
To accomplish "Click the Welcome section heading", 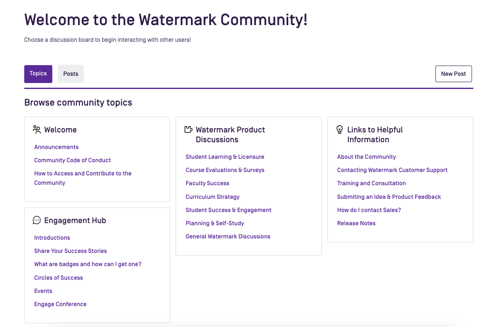I will [60, 129].
